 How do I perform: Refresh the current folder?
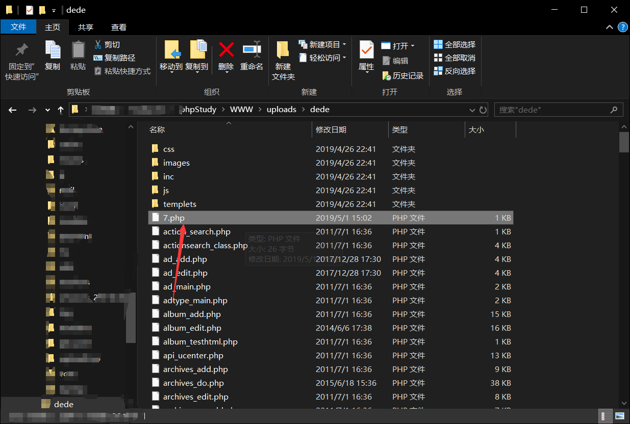(483, 110)
